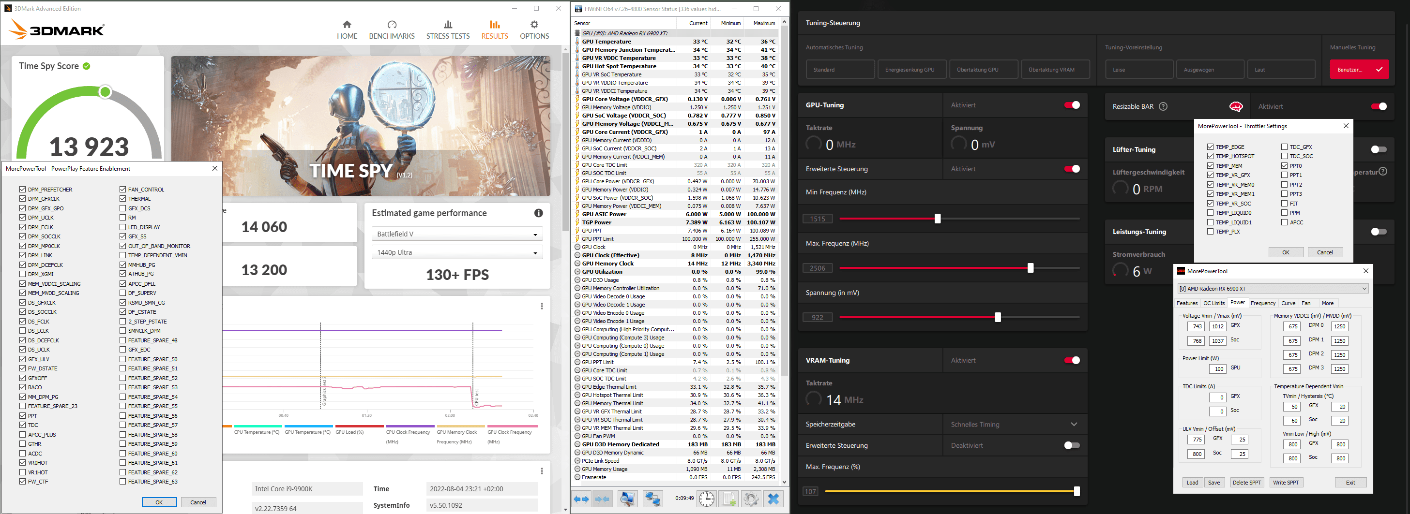Open the three-dot menu above the Time row
This screenshot has width=1410, height=514.
click(542, 471)
